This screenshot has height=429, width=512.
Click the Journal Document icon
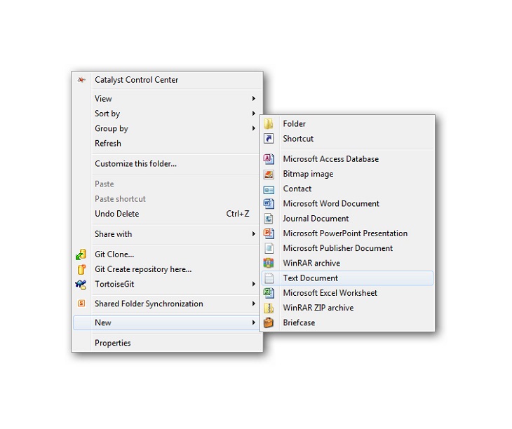269,219
